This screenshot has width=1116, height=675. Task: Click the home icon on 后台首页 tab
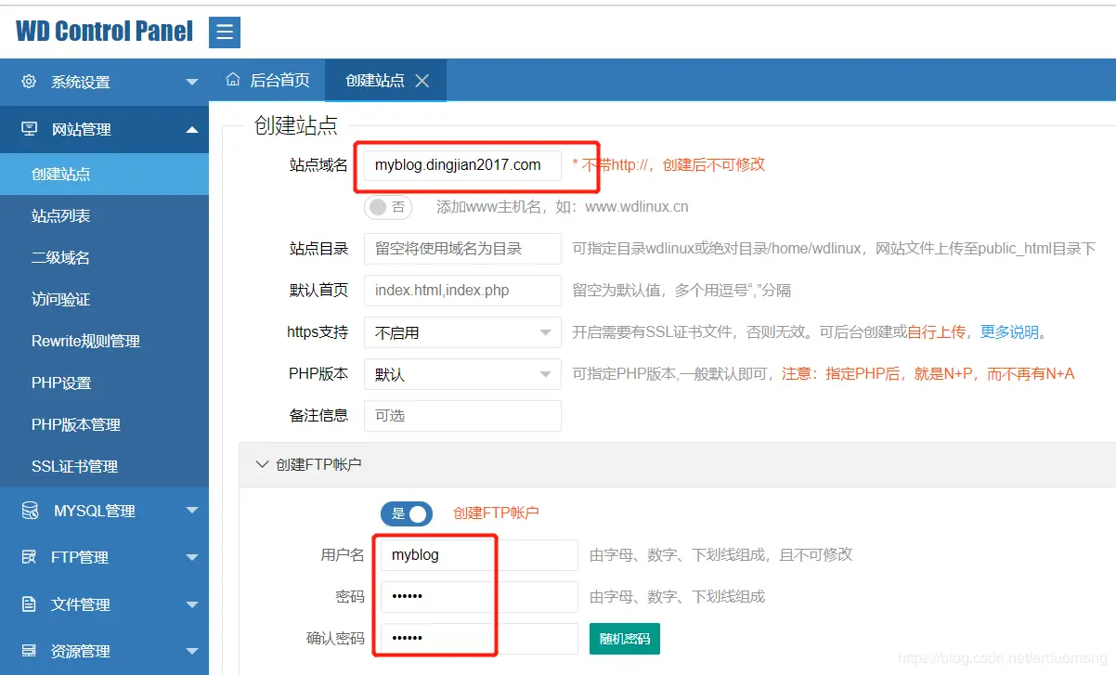pos(232,80)
